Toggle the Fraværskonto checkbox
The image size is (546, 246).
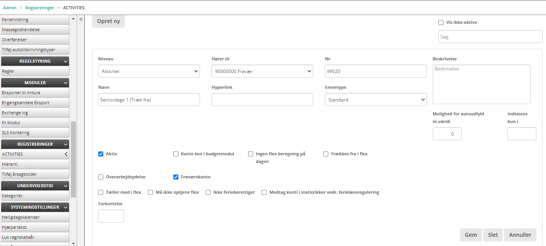[x=176, y=177]
